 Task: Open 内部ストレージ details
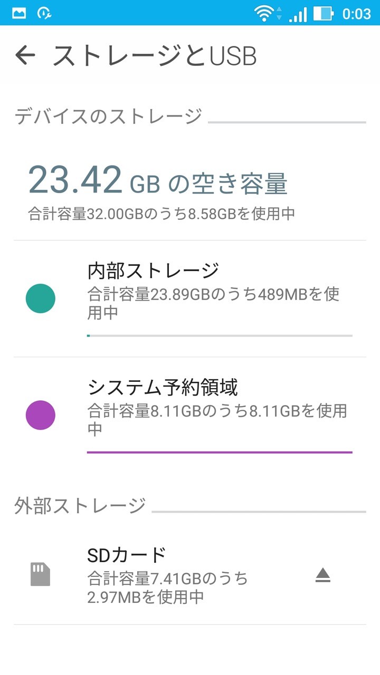[x=190, y=298]
